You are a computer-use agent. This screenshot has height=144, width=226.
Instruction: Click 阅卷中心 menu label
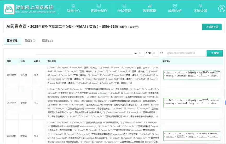pyautogui.click(x=73, y=11)
